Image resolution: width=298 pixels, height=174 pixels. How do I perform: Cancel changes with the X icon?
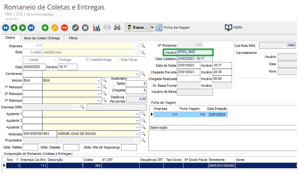pos(85,28)
